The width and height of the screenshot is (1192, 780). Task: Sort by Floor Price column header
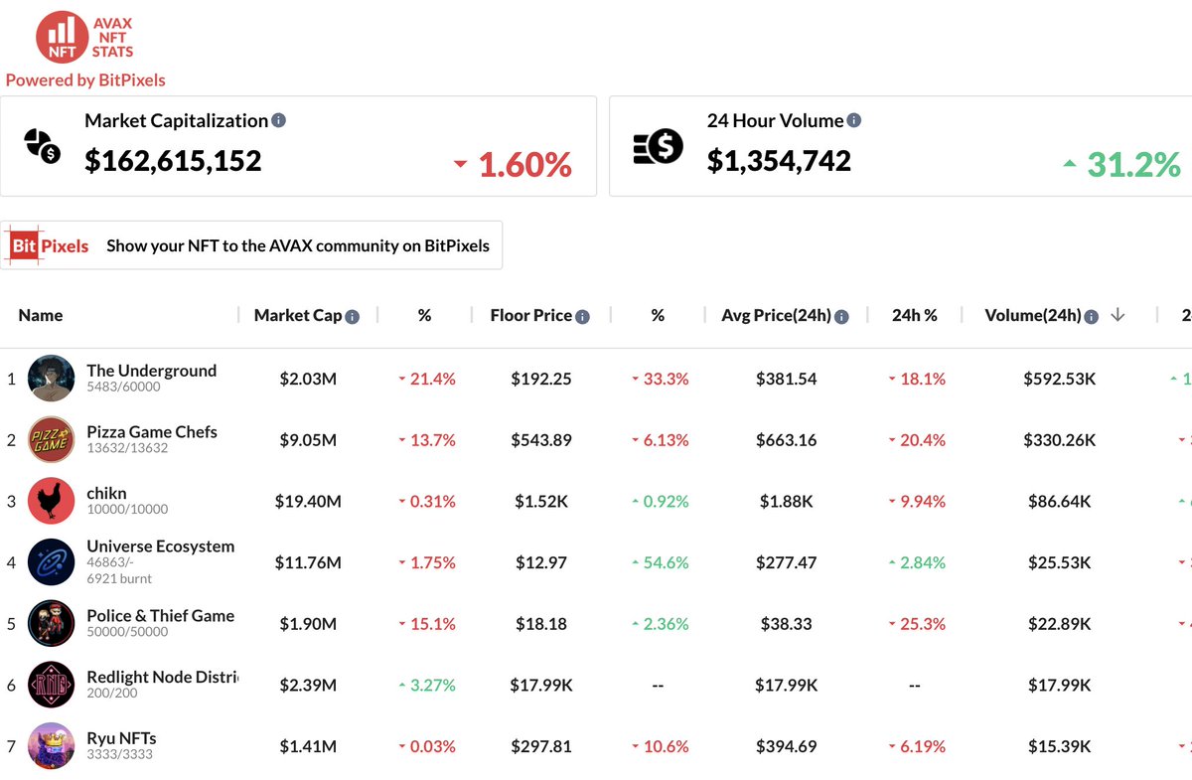point(531,315)
